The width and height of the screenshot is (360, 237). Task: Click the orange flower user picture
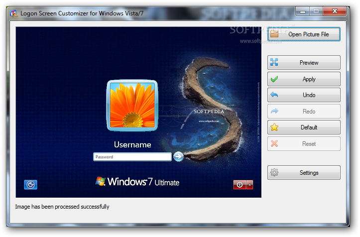click(x=132, y=106)
